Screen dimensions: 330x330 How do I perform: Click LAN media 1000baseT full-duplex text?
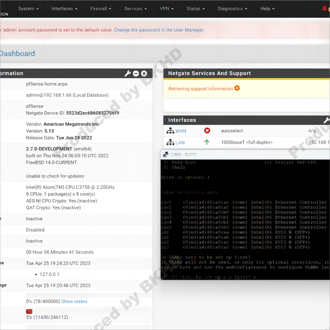point(247,142)
